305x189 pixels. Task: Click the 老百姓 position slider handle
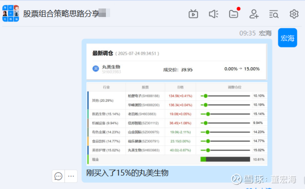click(208, 114)
